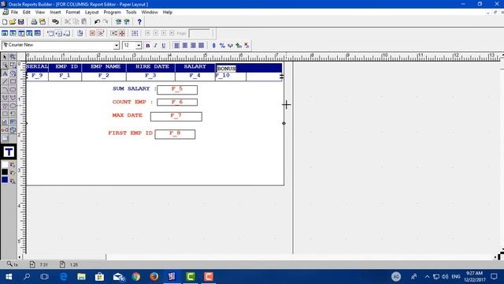Click the white fill color swatch
The image size is (504, 284).
pyautogui.click(x=5, y=165)
